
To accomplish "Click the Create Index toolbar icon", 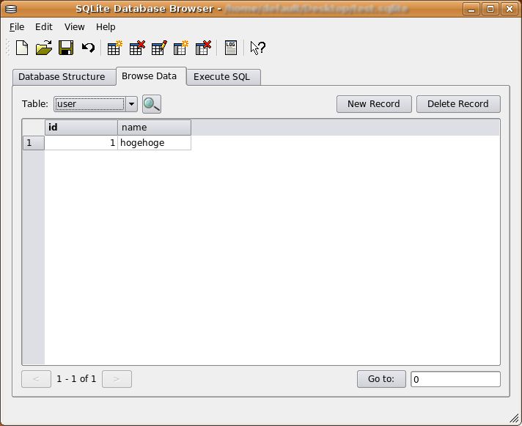I will [181, 48].
